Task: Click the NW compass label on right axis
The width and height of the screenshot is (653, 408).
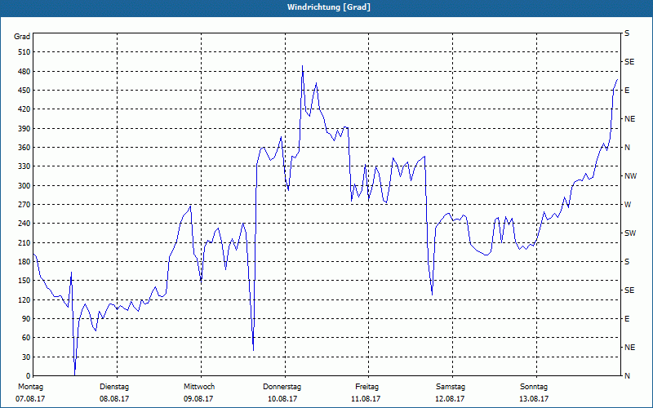Action: (x=630, y=176)
